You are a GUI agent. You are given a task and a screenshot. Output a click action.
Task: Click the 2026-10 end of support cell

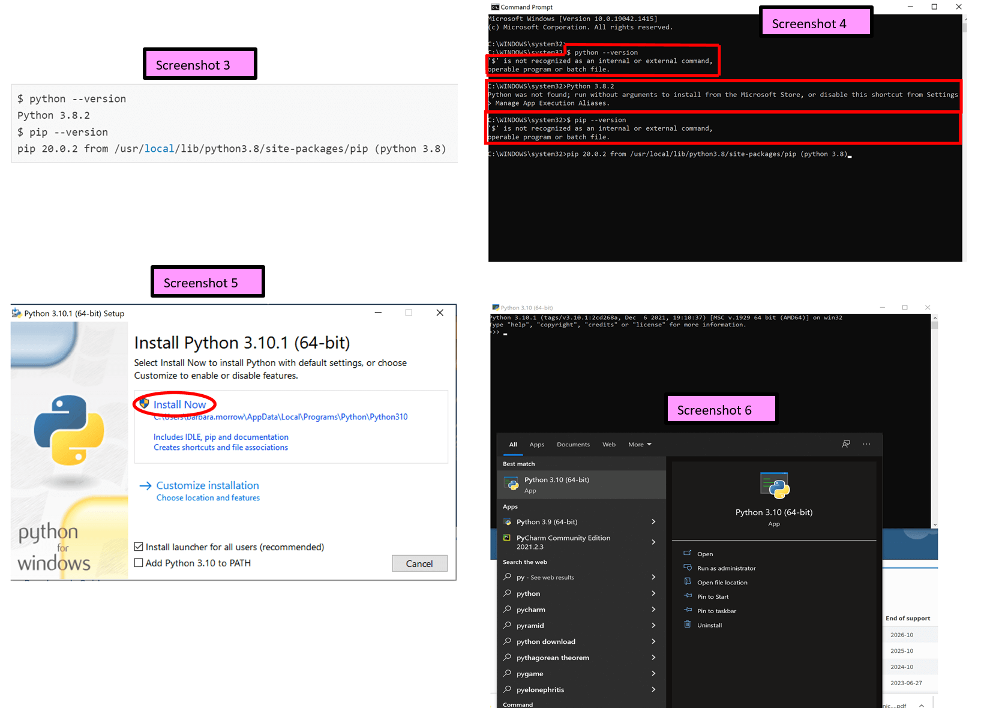901,635
